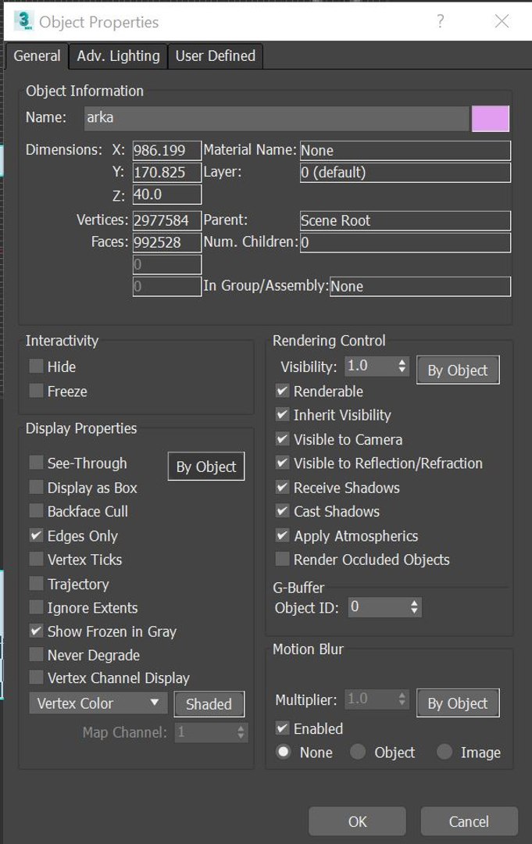Choose the Image motion blur option
Viewport: 532px width, 844px height.
[445, 753]
